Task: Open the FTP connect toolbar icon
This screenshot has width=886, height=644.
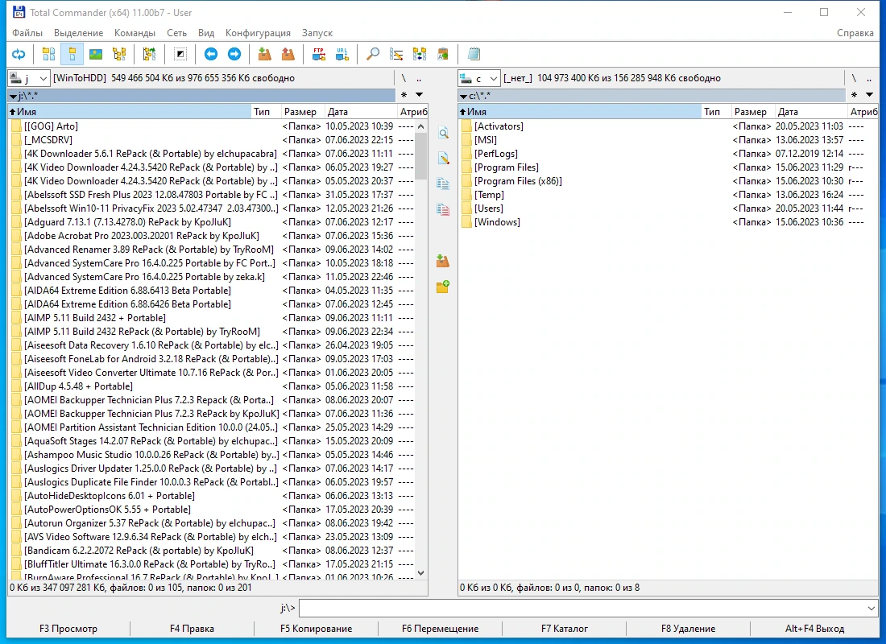Action: tap(319, 54)
